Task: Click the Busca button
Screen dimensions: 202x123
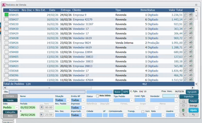Action: coord(117,92)
